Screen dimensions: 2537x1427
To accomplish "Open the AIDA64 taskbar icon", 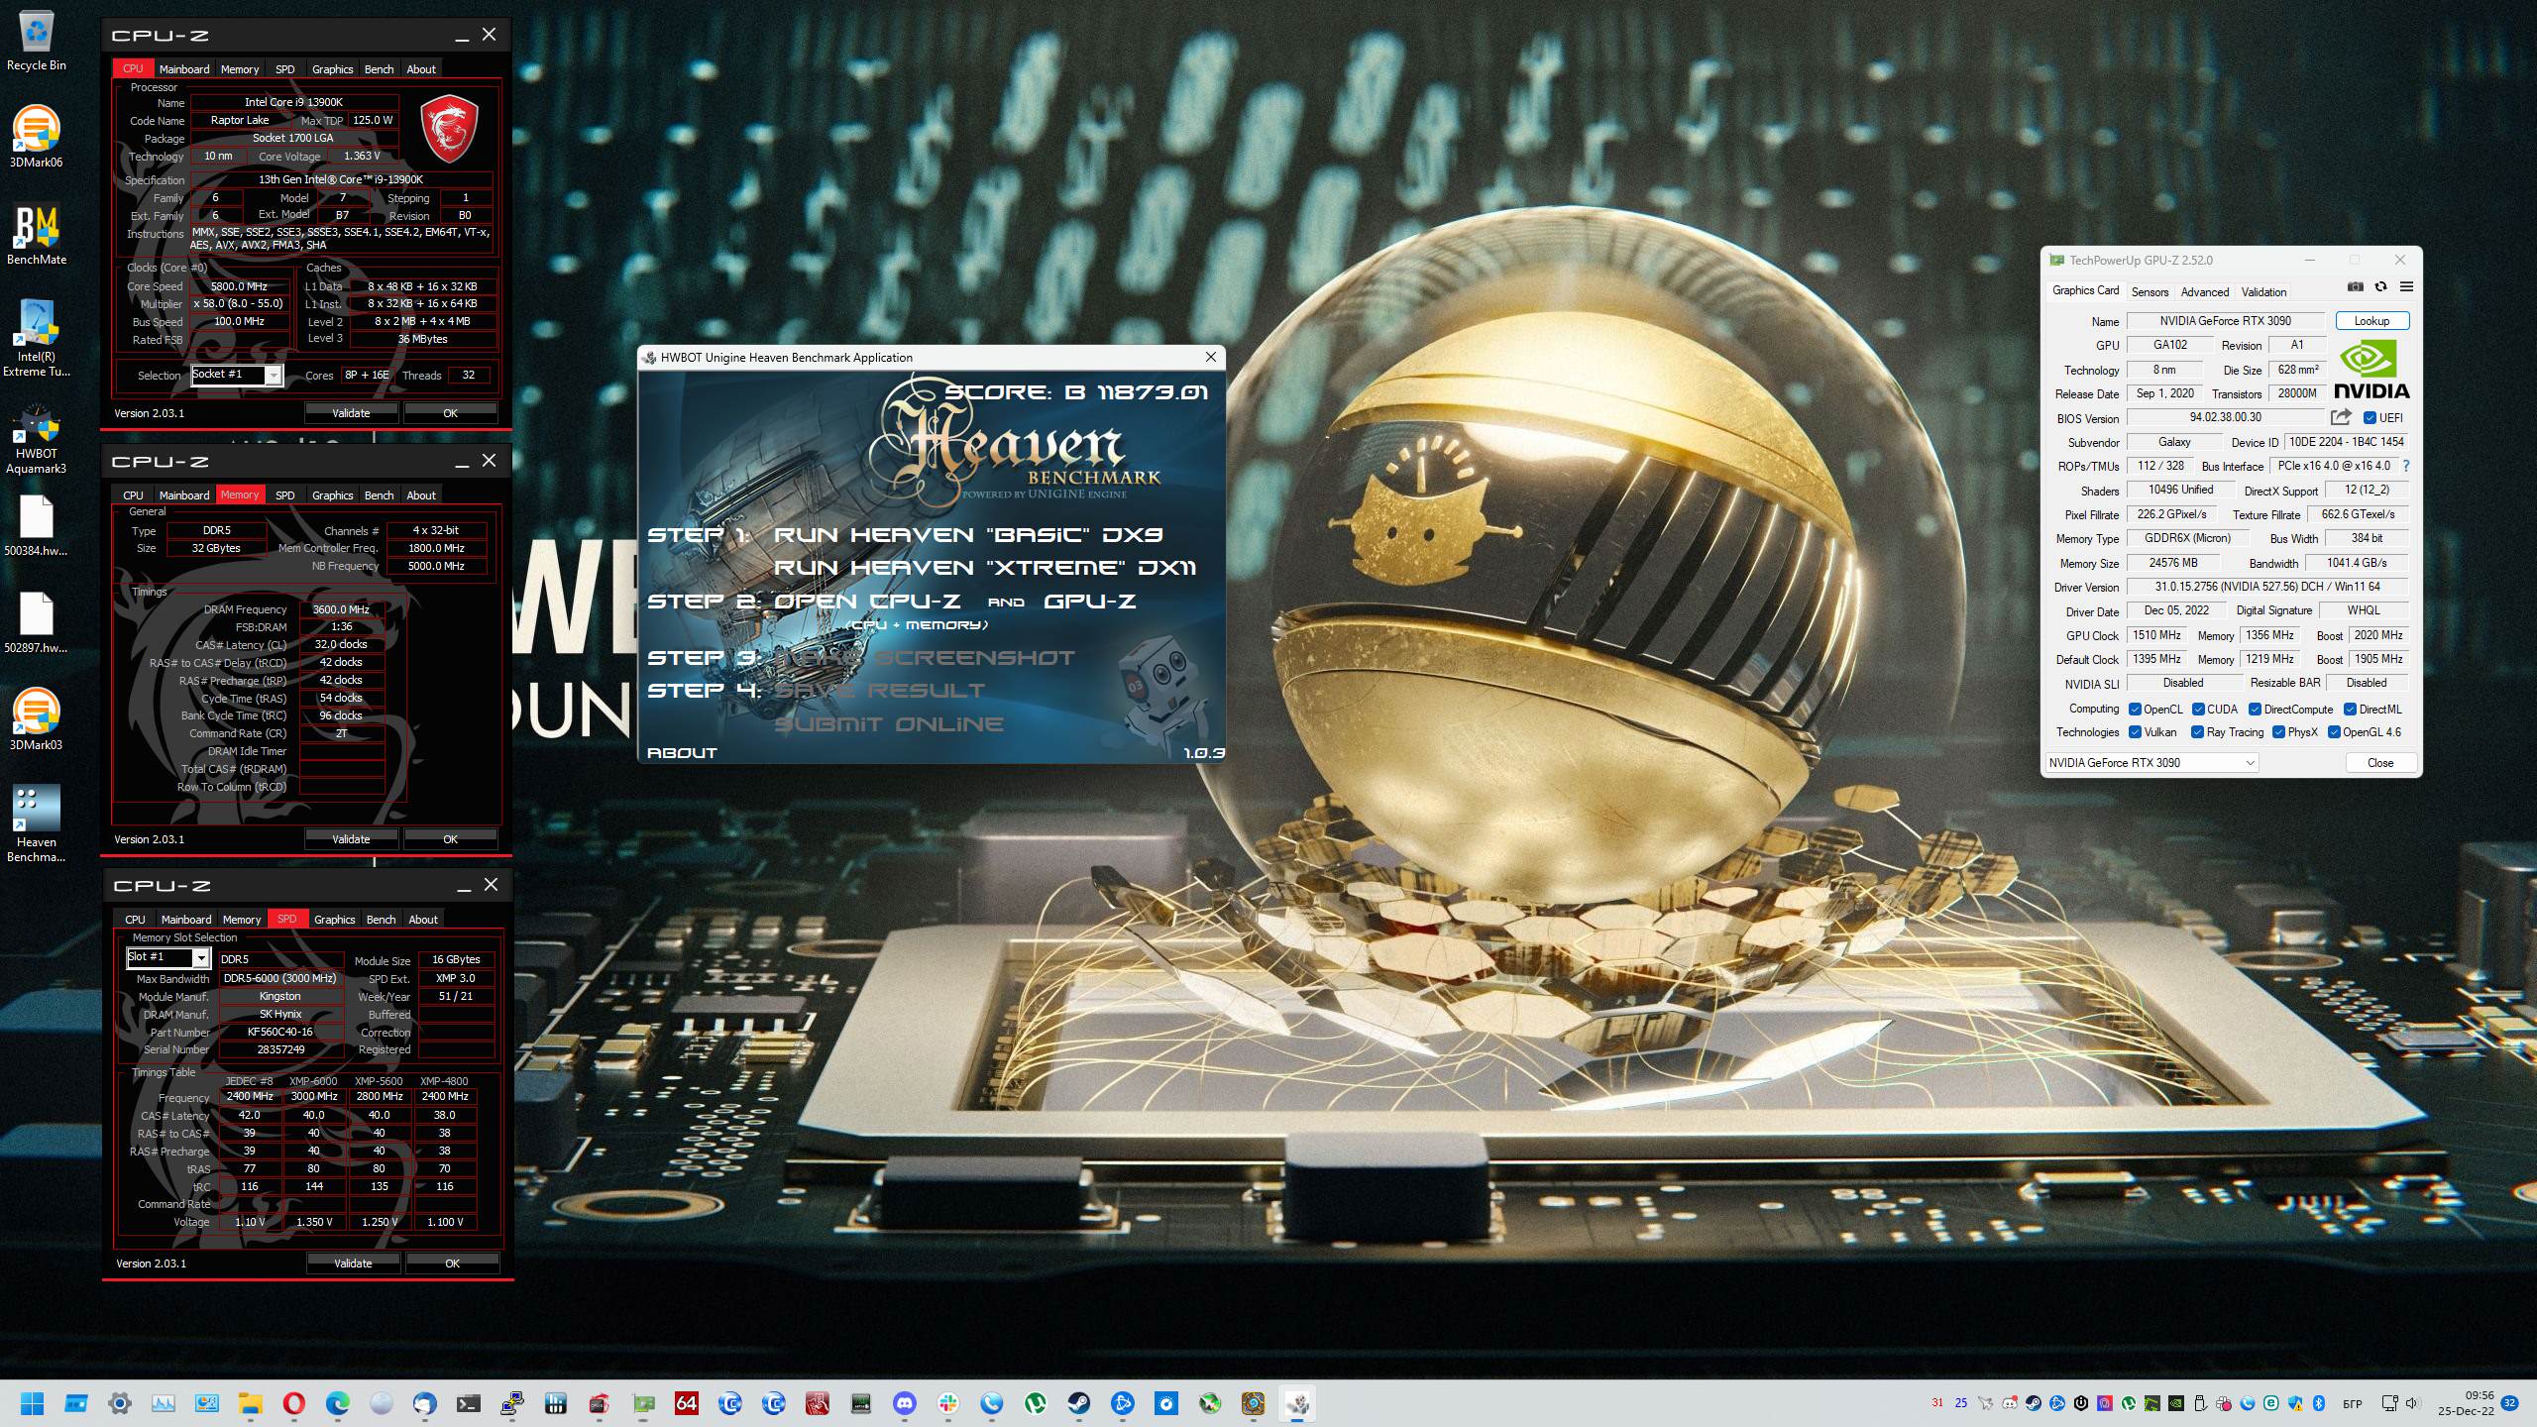I will (686, 1403).
